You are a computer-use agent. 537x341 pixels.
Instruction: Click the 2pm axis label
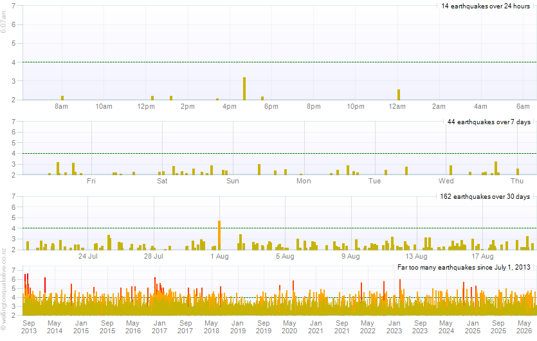pyautogui.click(x=188, y=107)
